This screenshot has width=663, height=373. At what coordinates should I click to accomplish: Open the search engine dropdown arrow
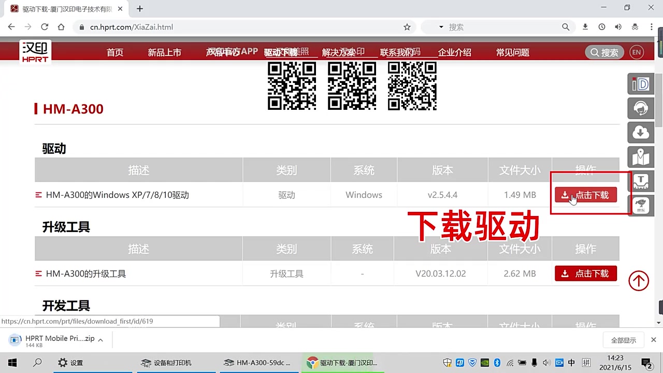(441, 27)
